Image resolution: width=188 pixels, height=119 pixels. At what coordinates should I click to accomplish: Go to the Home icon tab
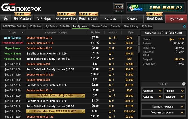point(6,19)
